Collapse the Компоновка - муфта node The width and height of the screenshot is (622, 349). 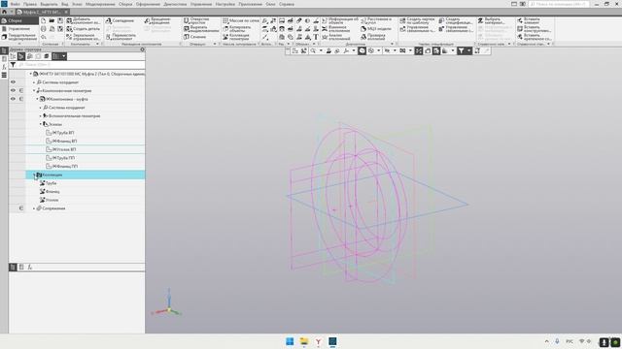(37, 99)
